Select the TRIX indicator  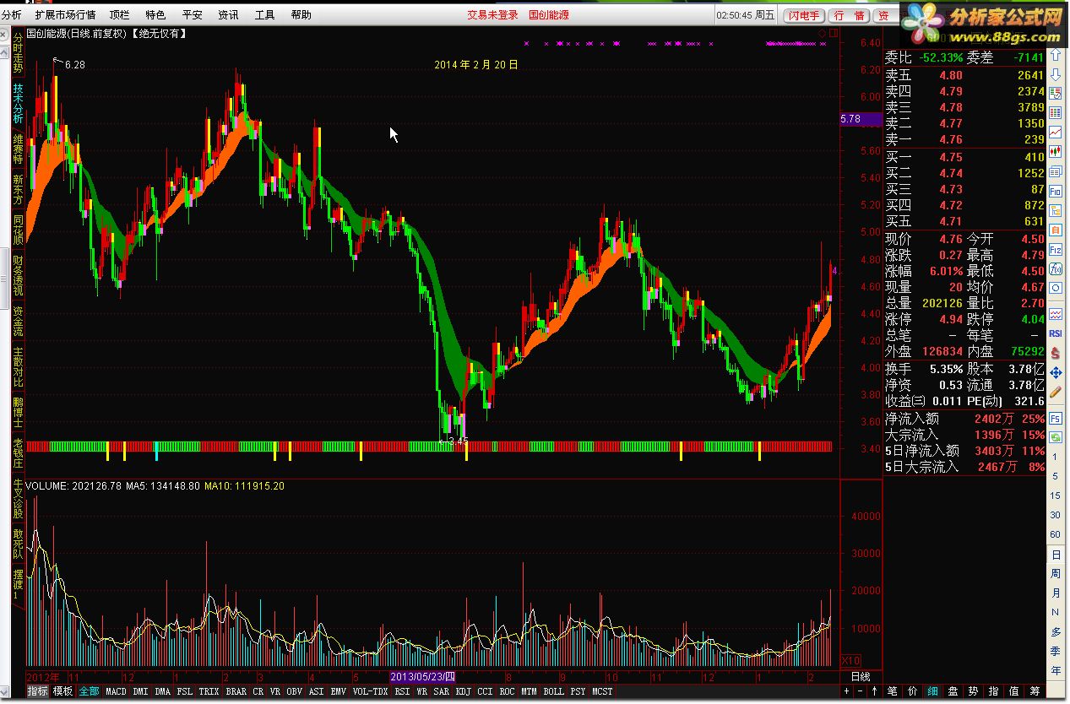(209, 691)
